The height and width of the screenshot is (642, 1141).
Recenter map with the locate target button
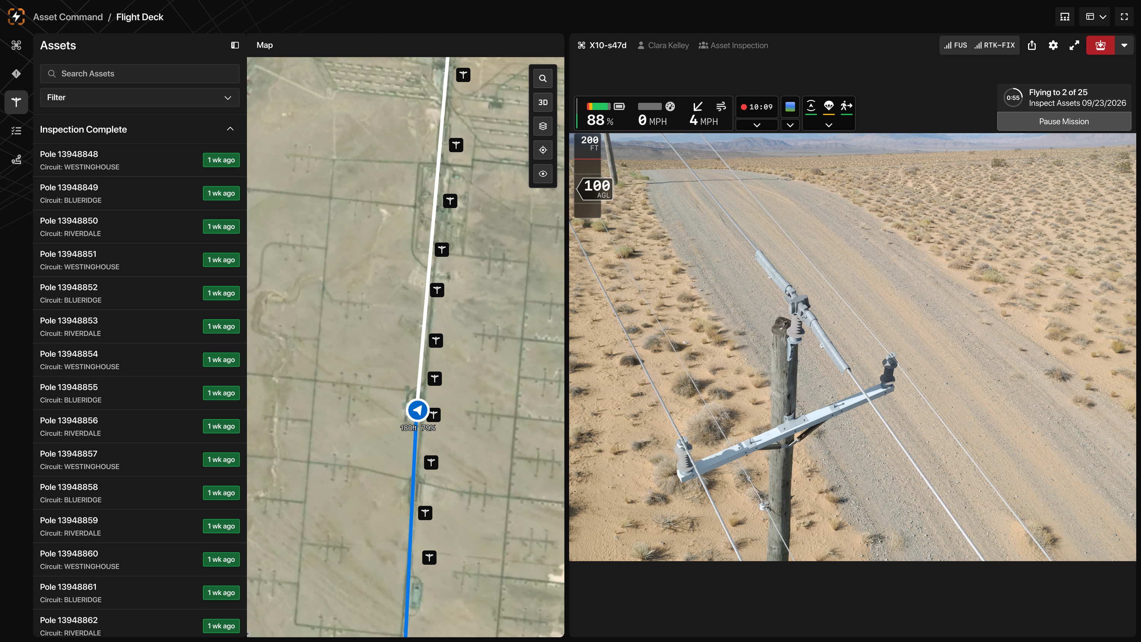[543, 150]
